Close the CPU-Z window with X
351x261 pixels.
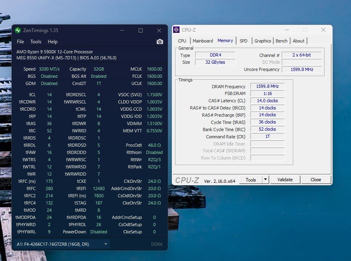pyautogui.click(x=323, y=30)
